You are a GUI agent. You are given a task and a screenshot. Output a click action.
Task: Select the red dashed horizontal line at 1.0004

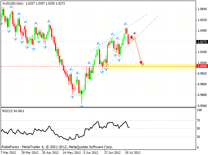pyautogui.click(x=98, y=66)
